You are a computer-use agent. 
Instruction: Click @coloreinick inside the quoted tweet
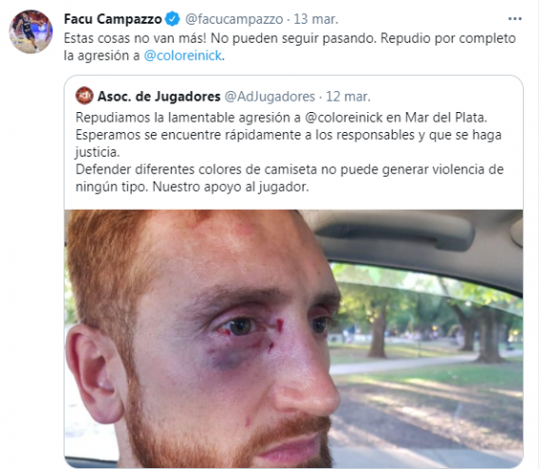point(344,118)
